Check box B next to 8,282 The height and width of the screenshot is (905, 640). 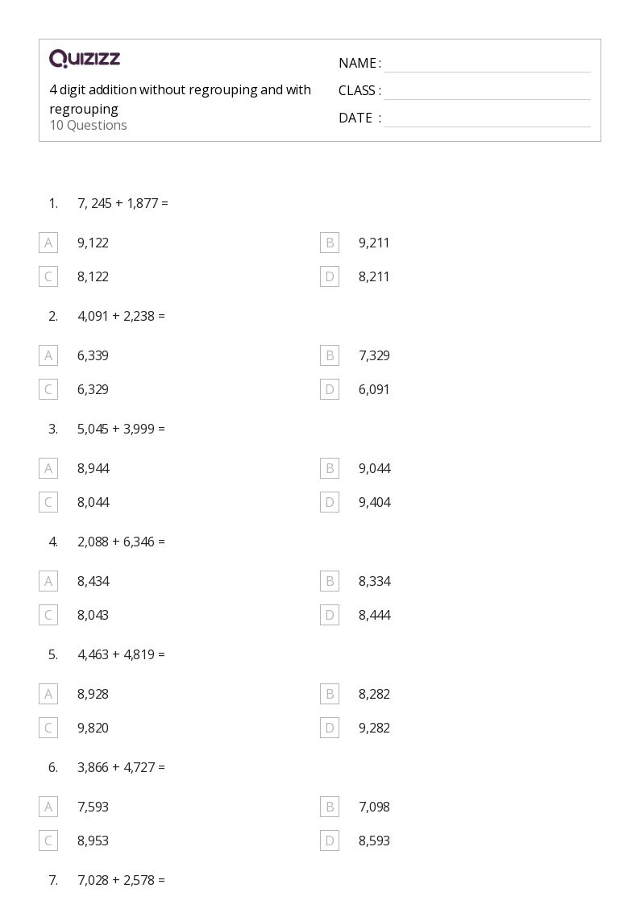pyautogui.click(x=330, y=694)
